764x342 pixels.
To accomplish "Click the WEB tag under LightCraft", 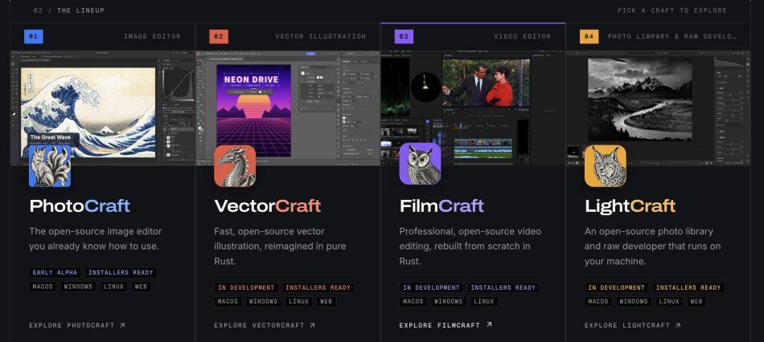I will tap(696, 302).
